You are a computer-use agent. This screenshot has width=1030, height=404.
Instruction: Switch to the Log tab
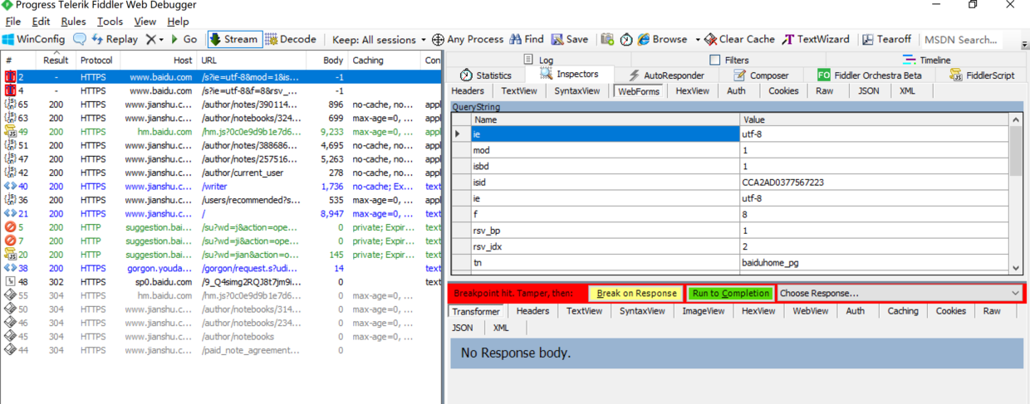pos(538,60)
